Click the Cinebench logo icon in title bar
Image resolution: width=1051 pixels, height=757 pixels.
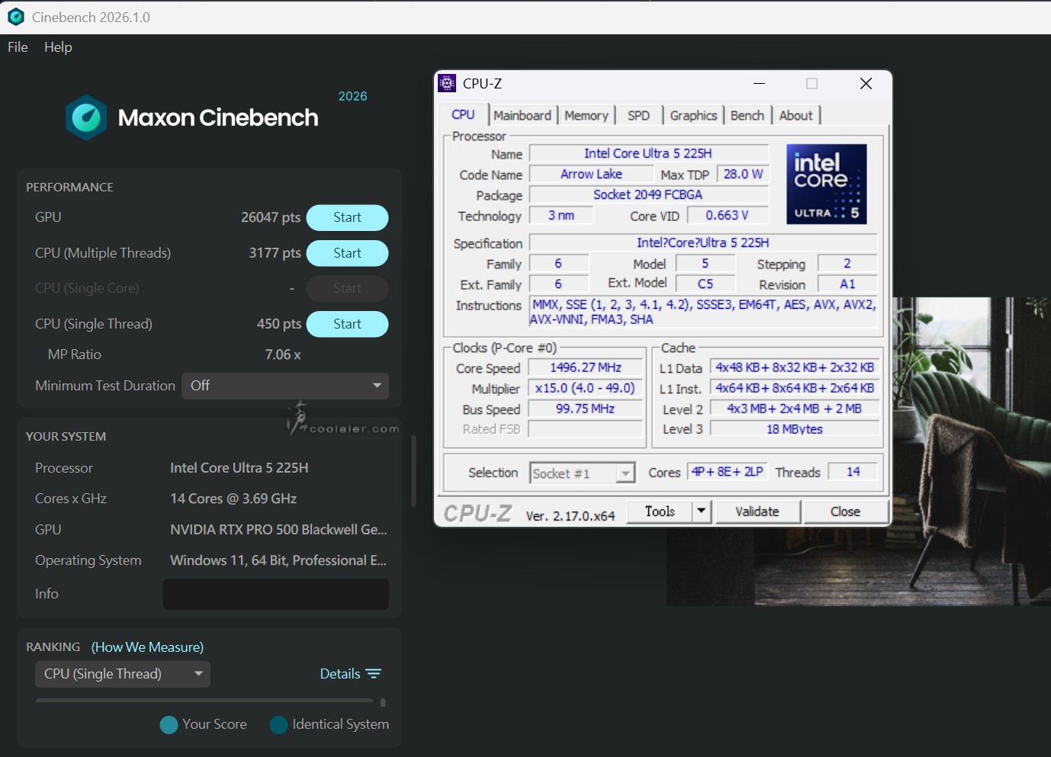(x=15, y=17)
